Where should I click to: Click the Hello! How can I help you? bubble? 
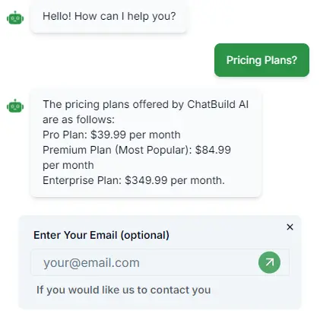109,16
